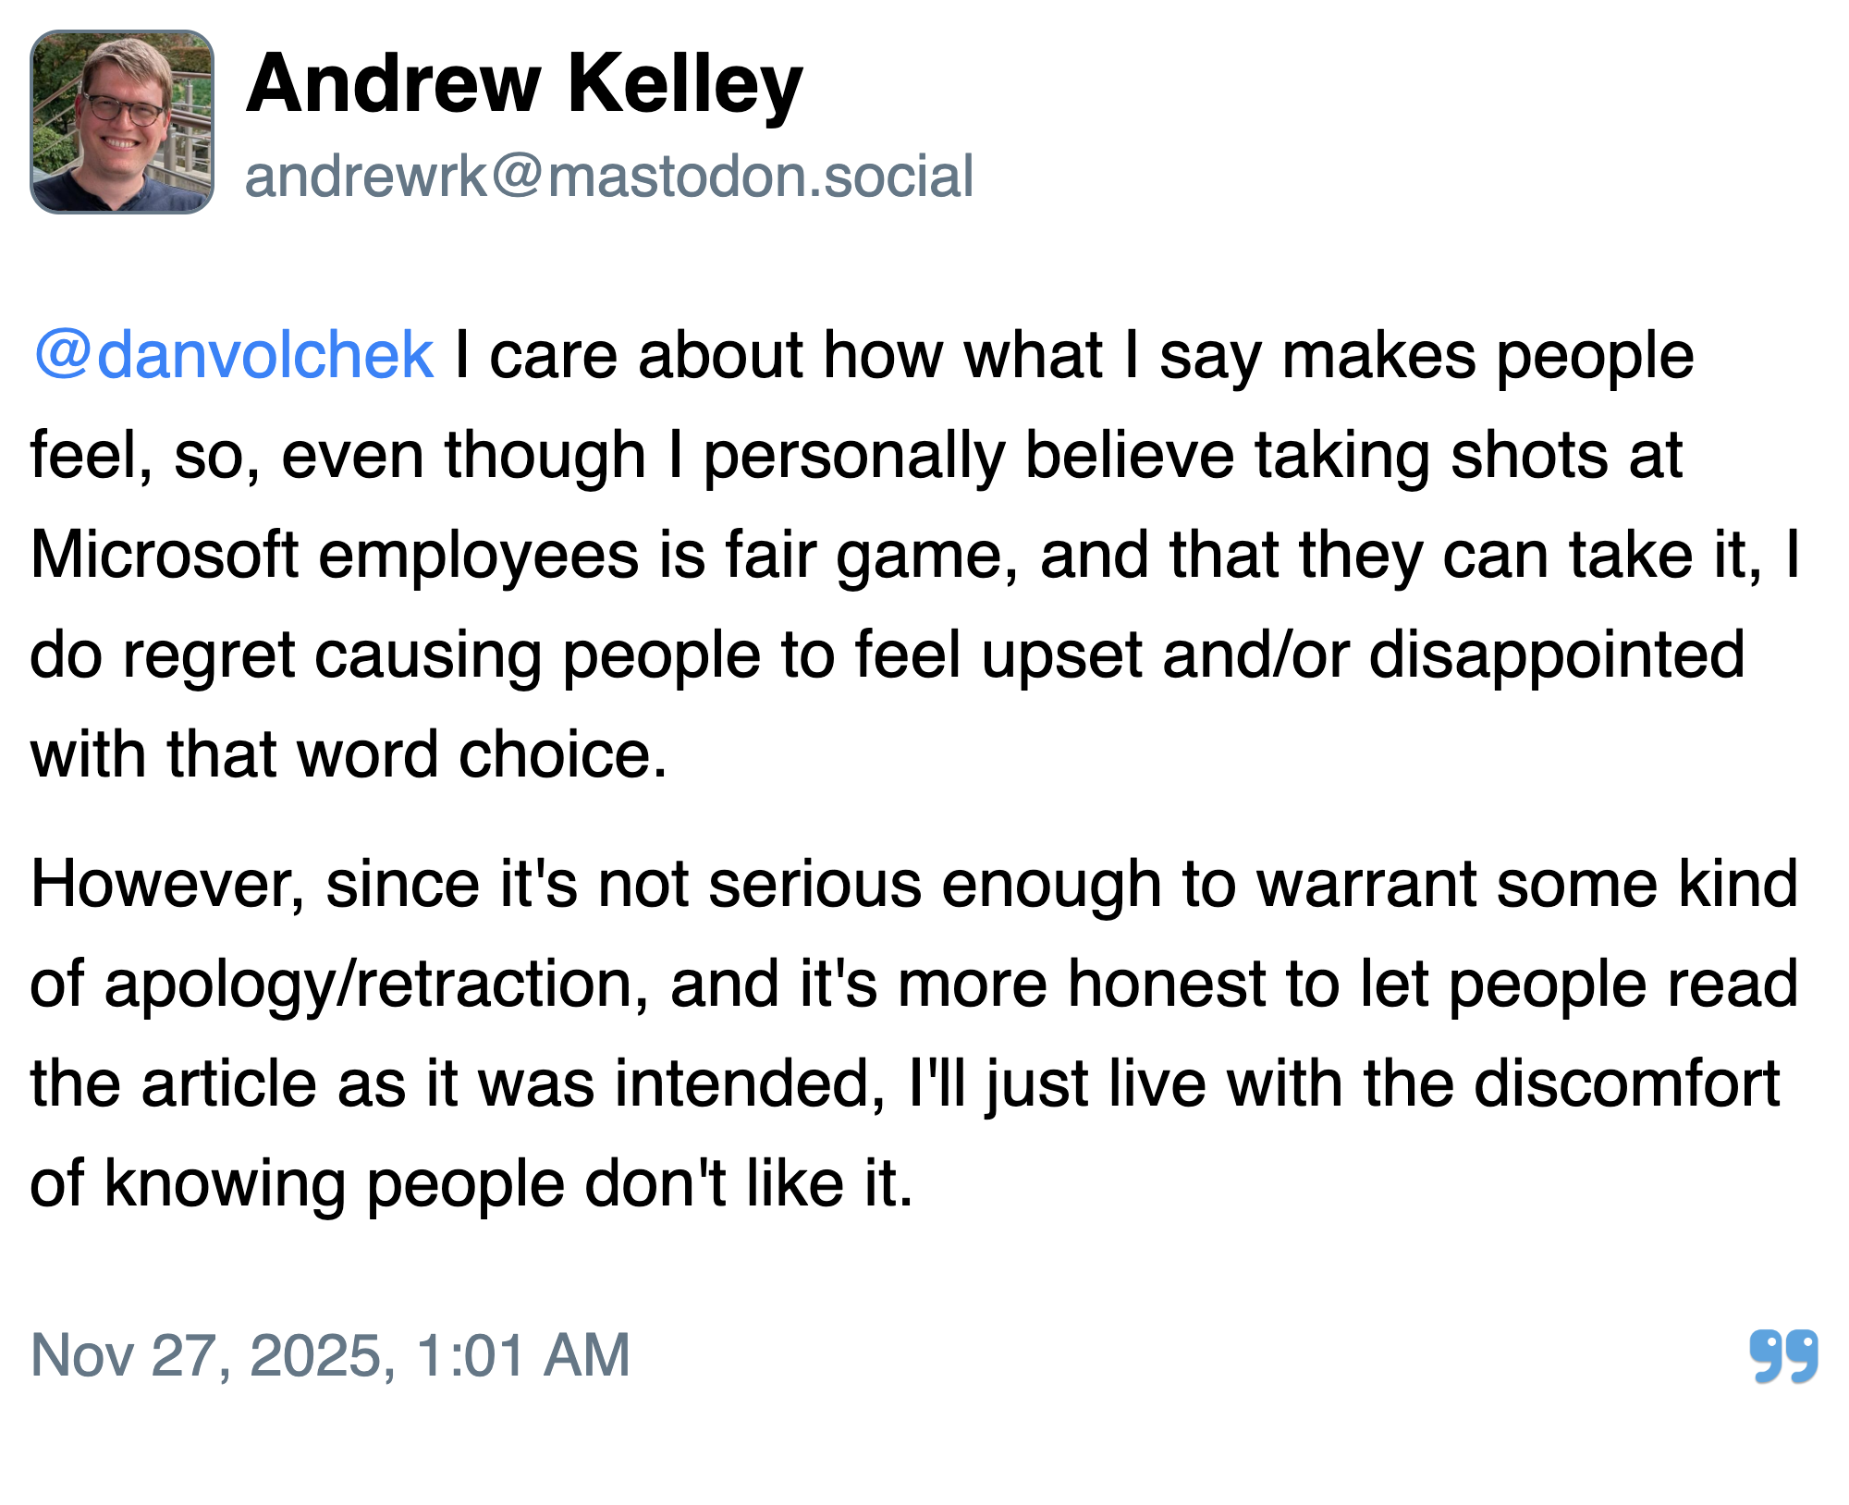This screenshot has height=1505, width=1849.
Task: Open the Nov 27, 2025 timestamp link
Action: 330,1355
